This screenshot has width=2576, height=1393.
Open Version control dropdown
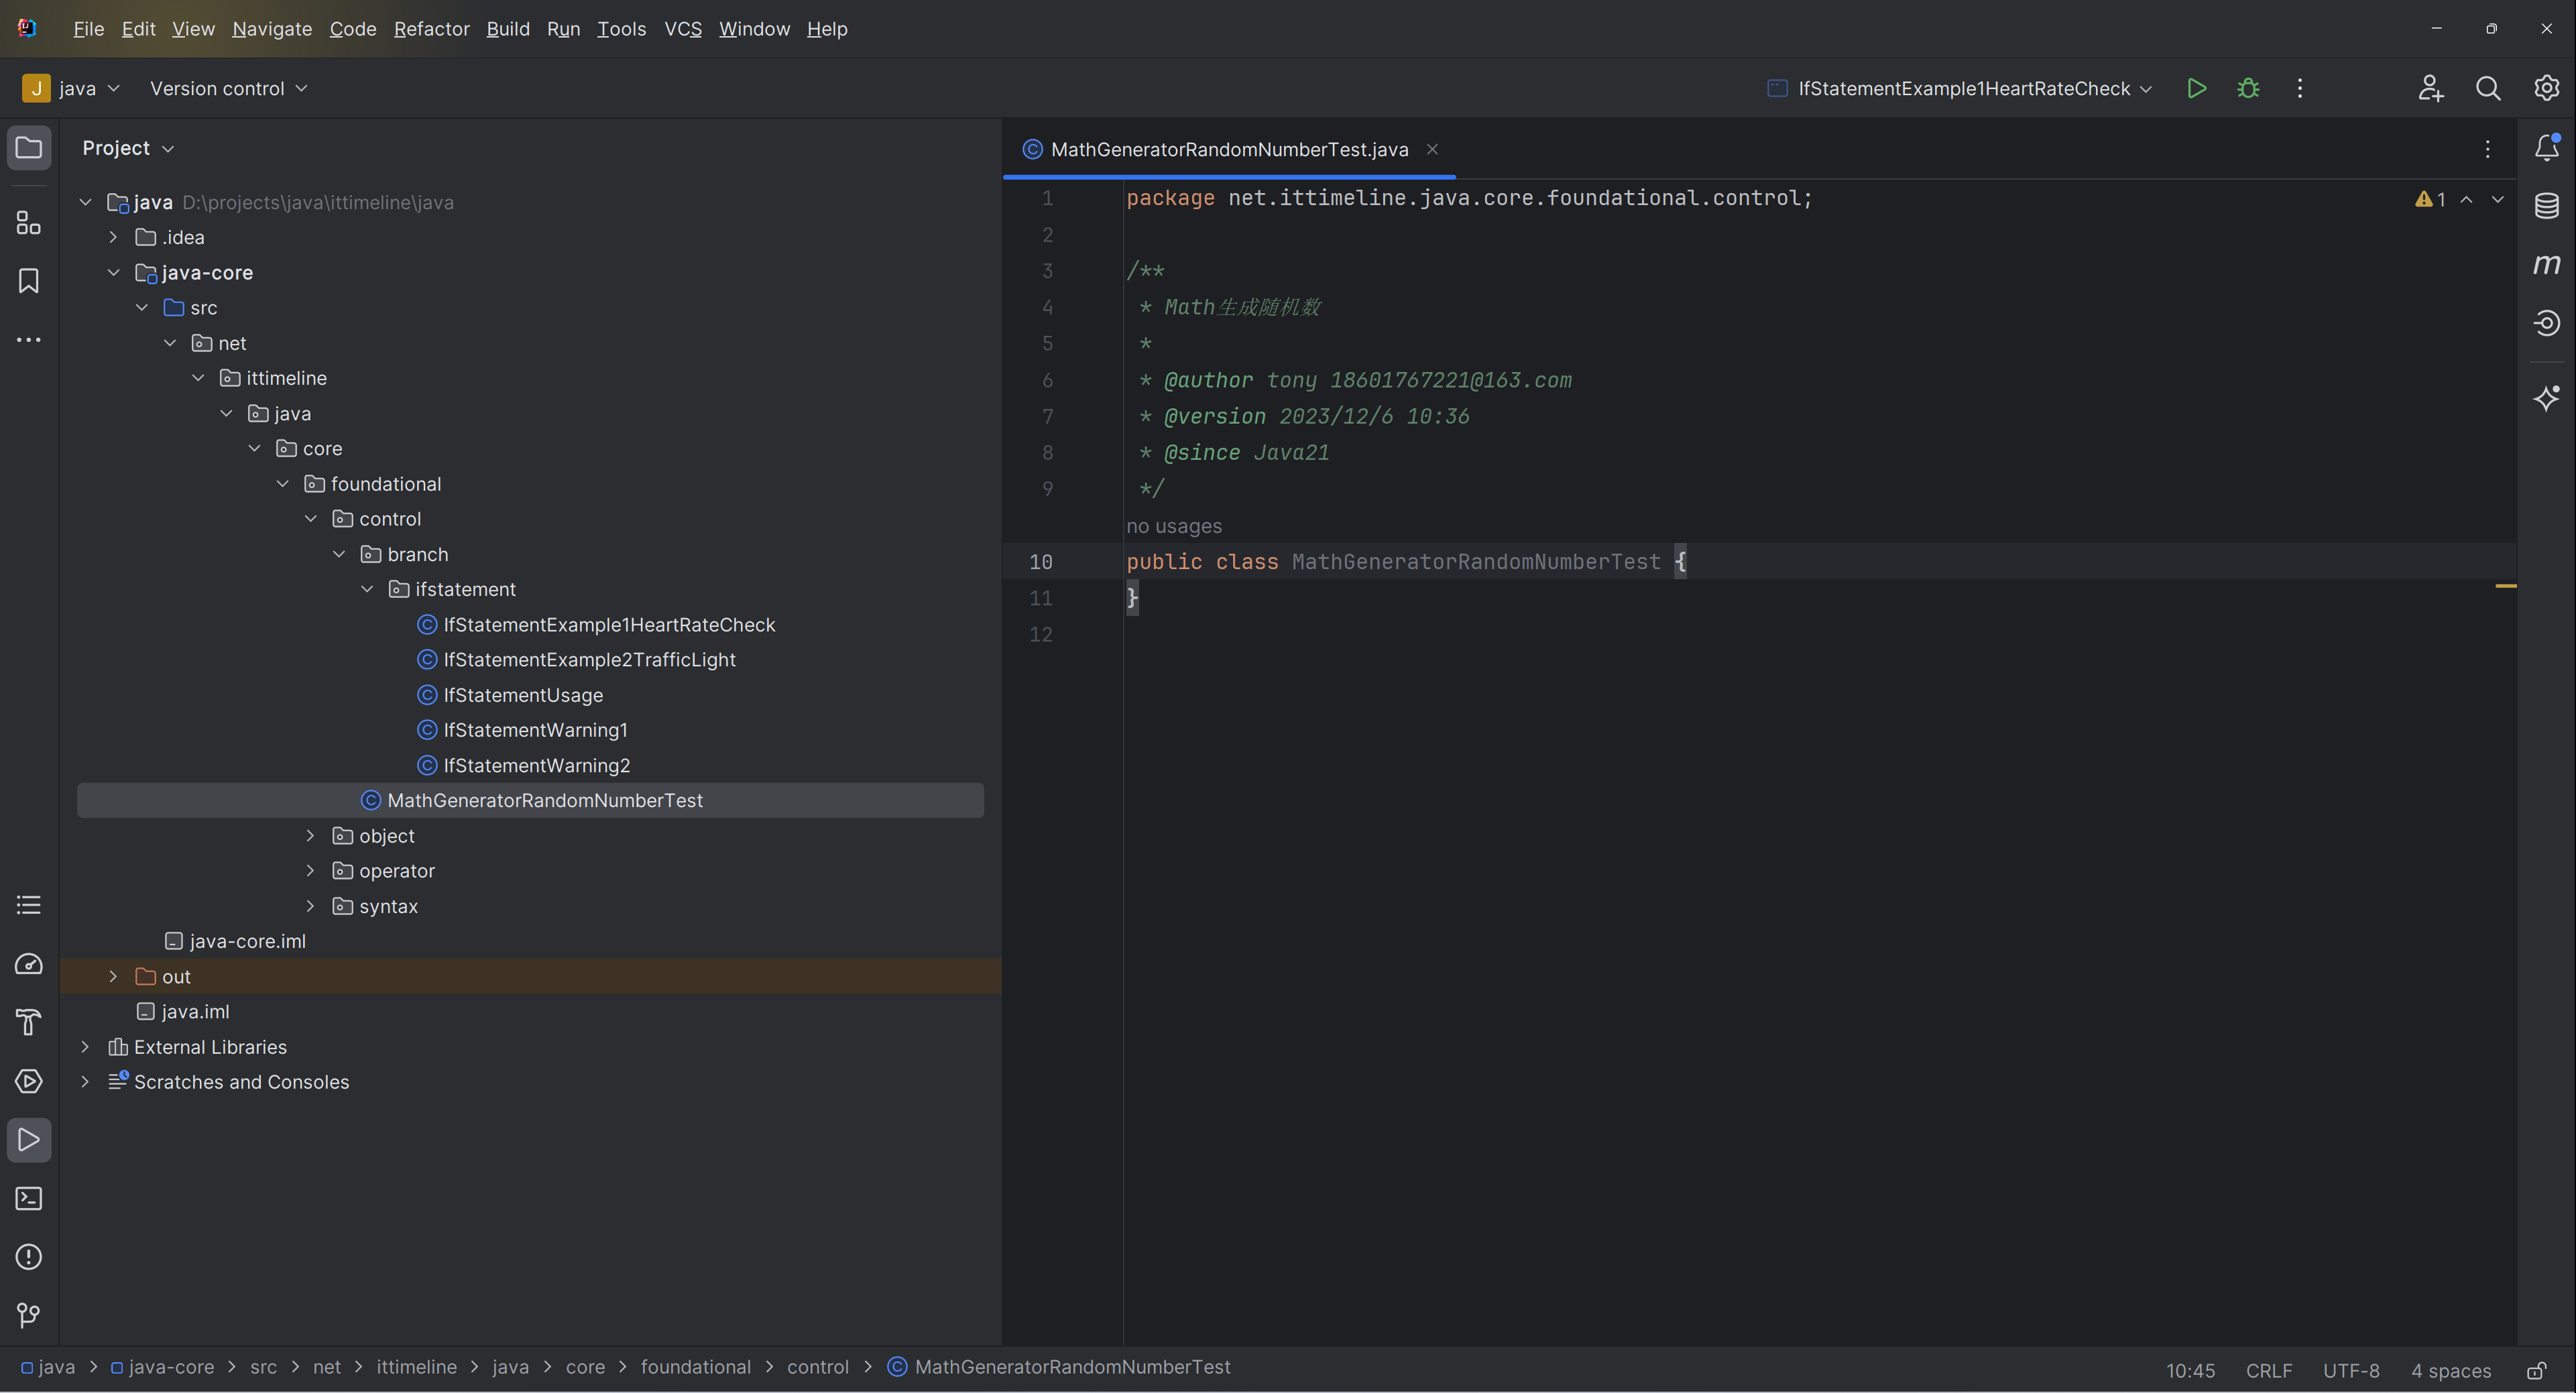228,88
